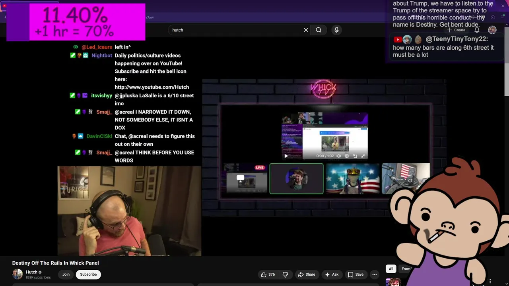
Task: Subscribe to the Hutch channel
Action: (x=88, y=274)
